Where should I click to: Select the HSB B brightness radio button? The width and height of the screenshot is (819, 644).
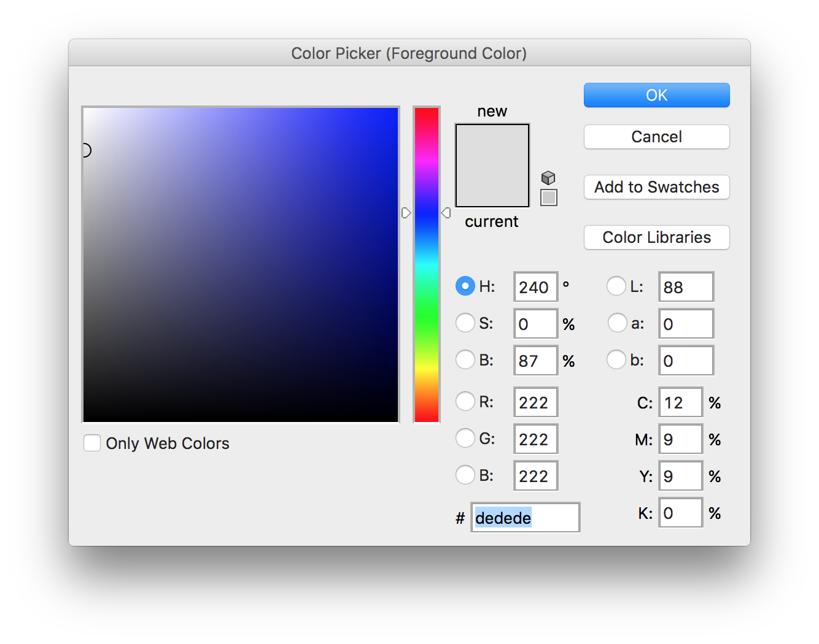(x=465, y=359)
